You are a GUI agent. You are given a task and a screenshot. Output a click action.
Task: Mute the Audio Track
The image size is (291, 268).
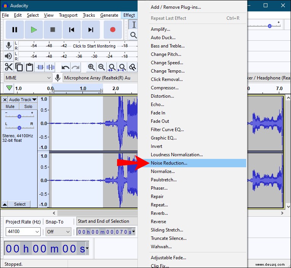(10, 106)
